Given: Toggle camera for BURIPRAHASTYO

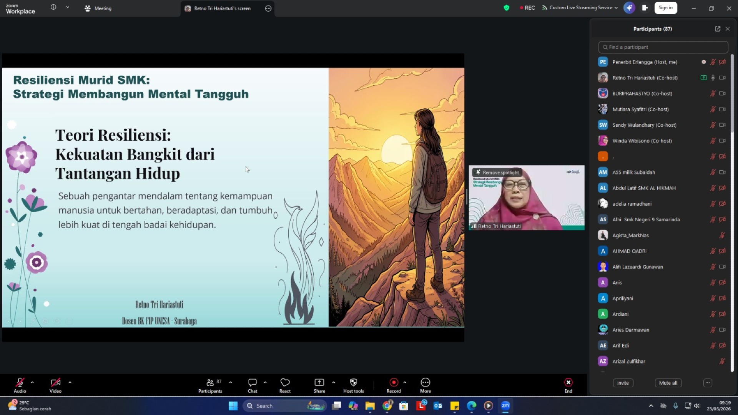Looking at the screenshot, I should 722,93.
